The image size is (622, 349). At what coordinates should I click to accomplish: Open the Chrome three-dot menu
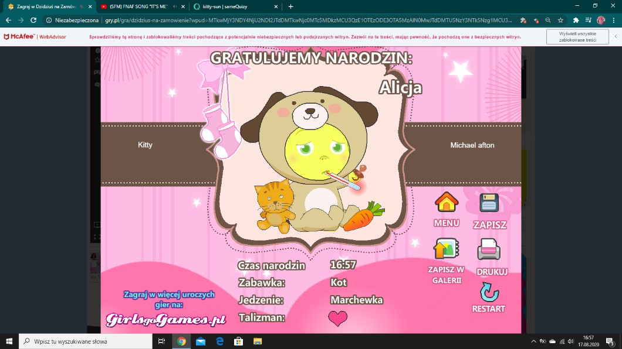(613, 20)
